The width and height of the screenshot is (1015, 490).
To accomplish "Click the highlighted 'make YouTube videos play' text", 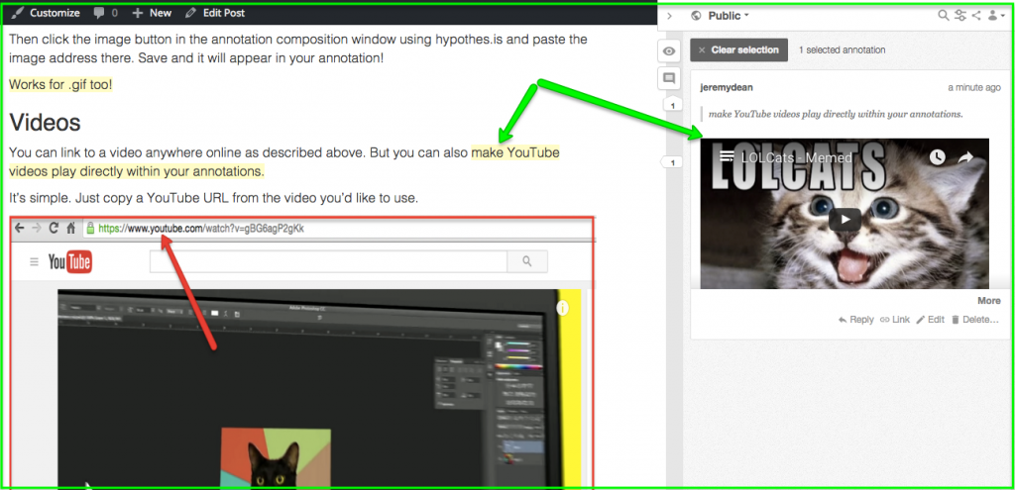I will tap(515, 153).
